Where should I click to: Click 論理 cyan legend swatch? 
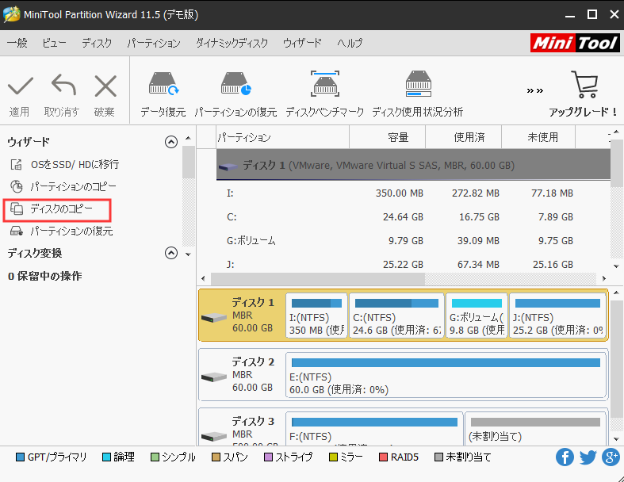click(106, 457)
